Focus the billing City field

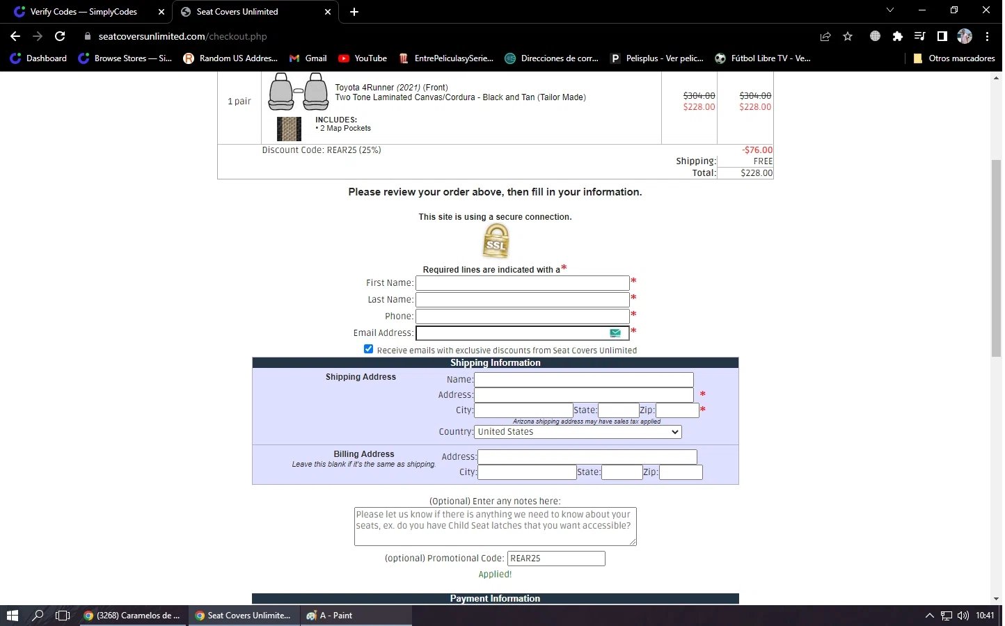(528, 472)
